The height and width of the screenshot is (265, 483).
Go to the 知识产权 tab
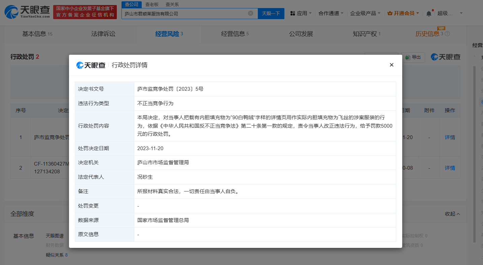[x=366, y=34]
